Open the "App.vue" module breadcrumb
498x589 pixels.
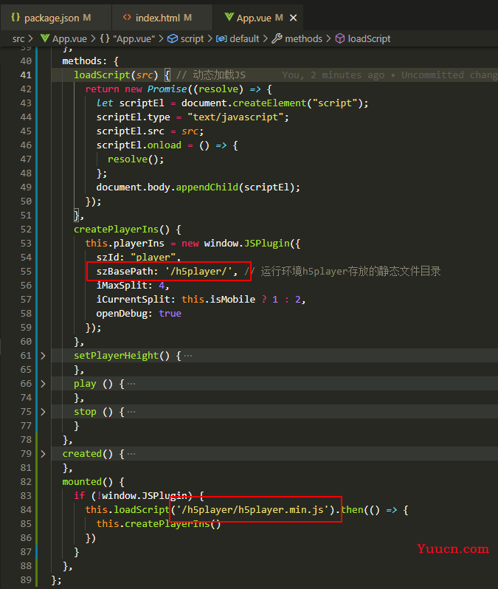coord(134,38)
